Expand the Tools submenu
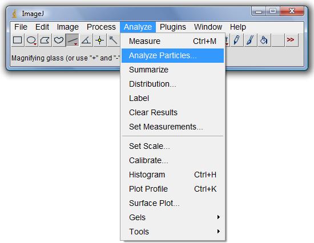The height and width of the screenshot is (243, 314). click(x=172, y=232)
